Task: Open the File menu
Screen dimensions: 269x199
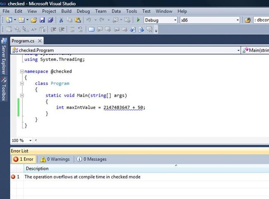Action: (6, 11)
